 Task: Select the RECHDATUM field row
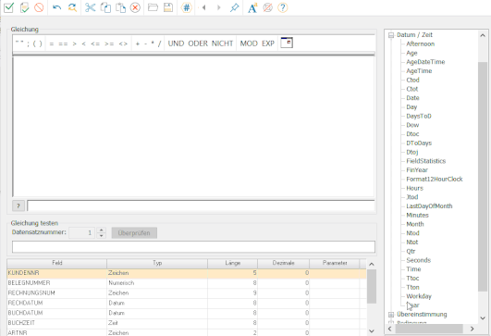pos(187,304)
